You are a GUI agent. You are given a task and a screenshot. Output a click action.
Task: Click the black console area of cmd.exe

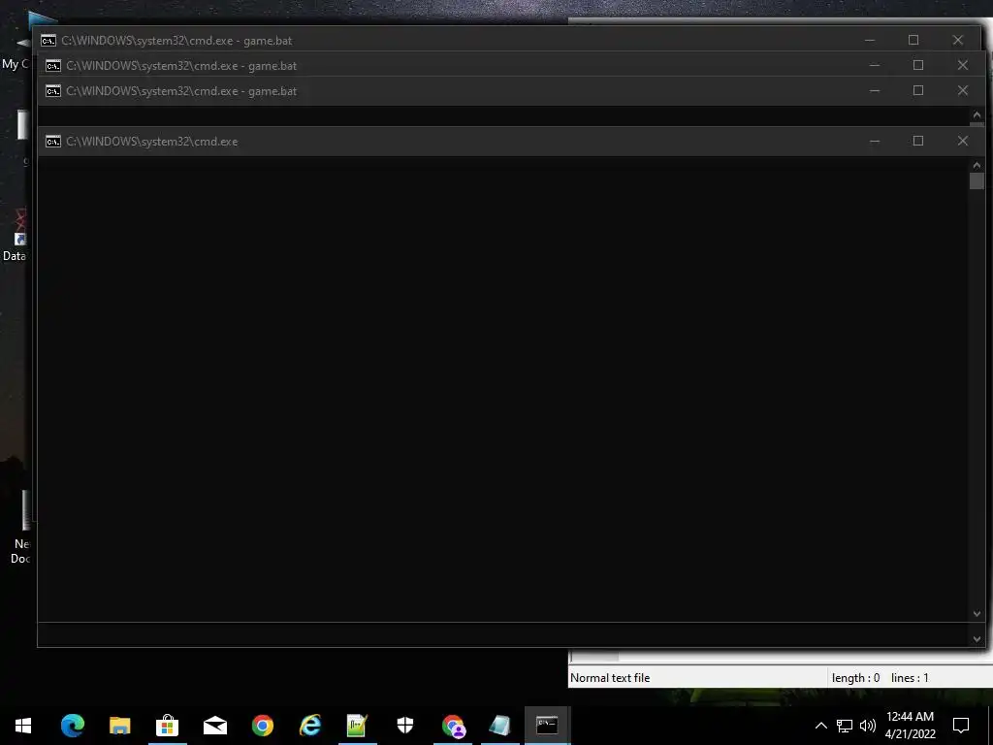tap(503, 390)
